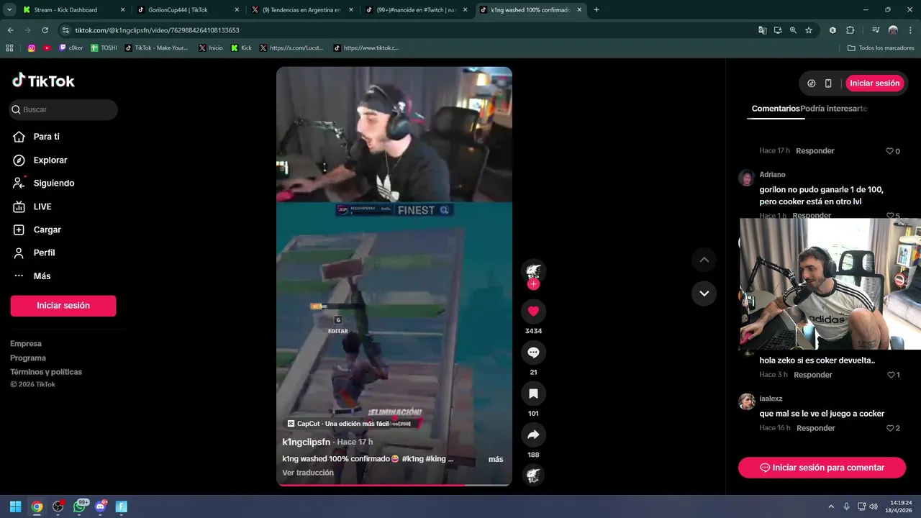Image resolution: width=921 pixels, height=518 pixels.
Task: Reply to the Hace 17 h comment
Action: [815, 151]
